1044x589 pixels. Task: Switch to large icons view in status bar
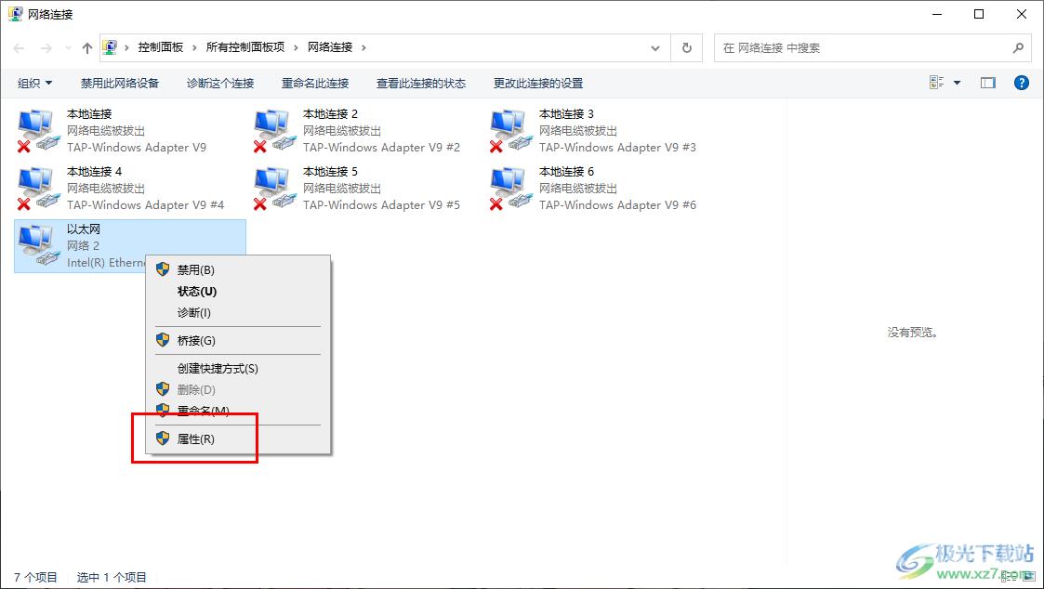(1029, 577)
